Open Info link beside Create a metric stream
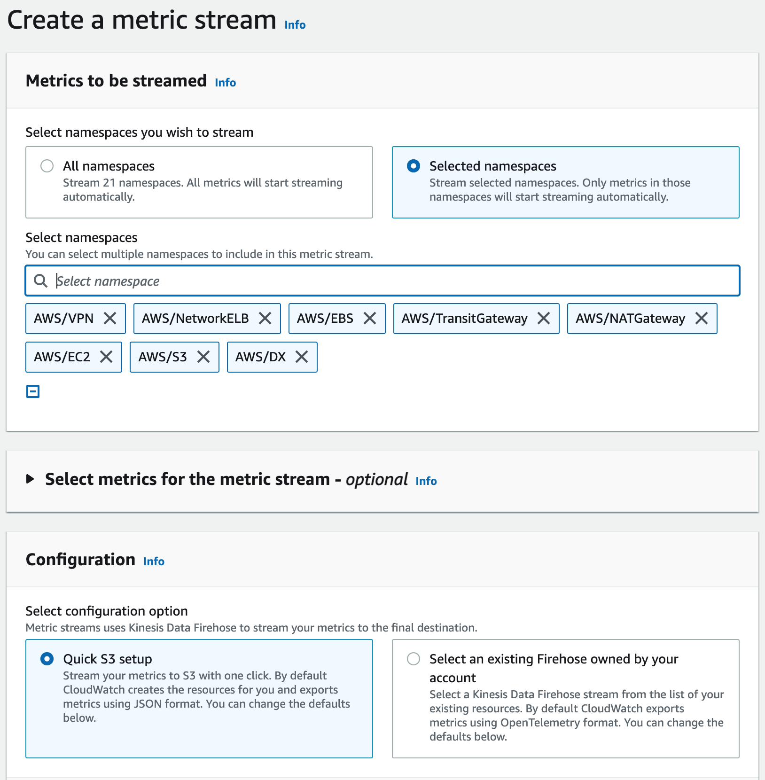 [x=295, y=25]
